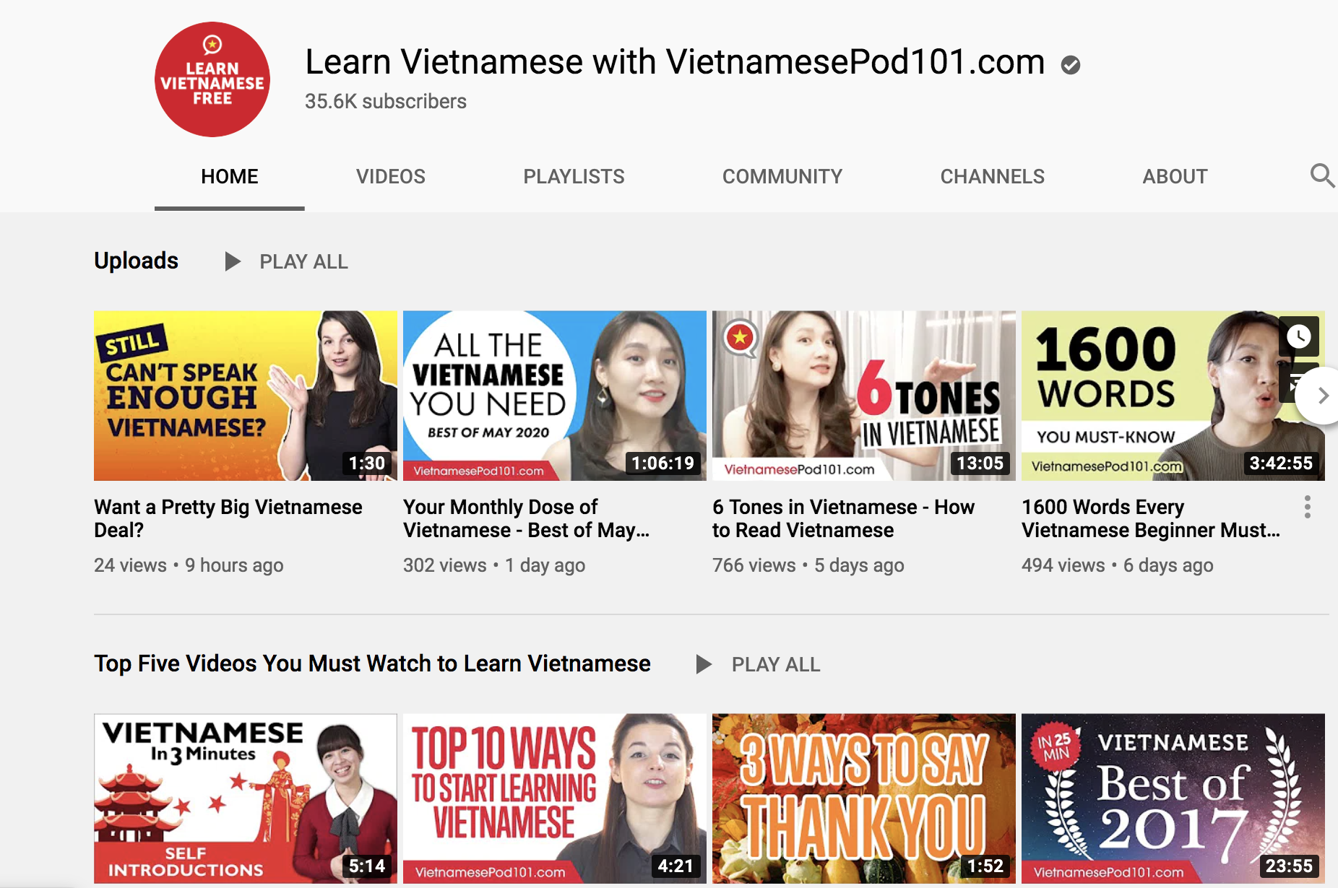Click the channel search magnifier icon
The image size is (1338, 888).
(x=1322, y=175)
